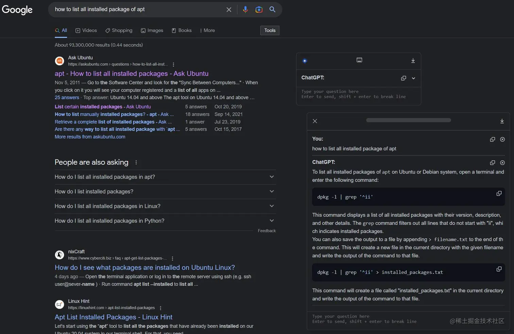Expand 'installed packages in Linux?' question
Viewport: 514px width, 334px height.
point(165,206)
